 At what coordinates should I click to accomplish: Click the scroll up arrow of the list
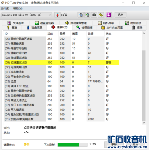click(144, 33)
